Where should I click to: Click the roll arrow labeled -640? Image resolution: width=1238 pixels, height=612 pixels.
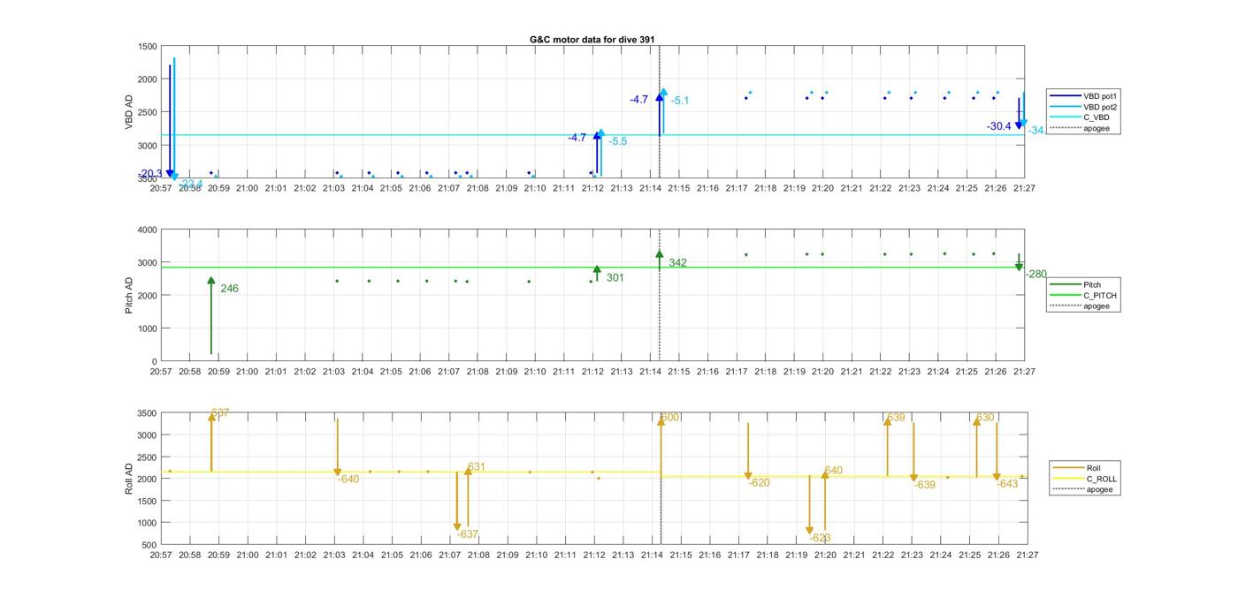pyautogui.click(x=338, y=448)
